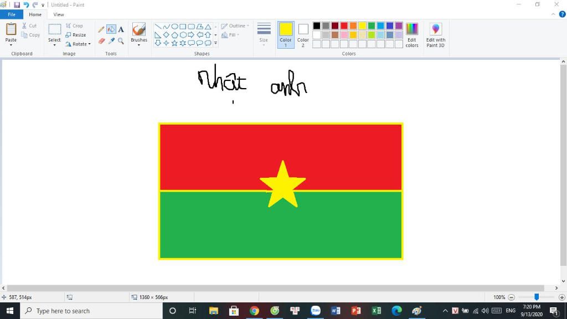Image resolution: width=567 pixels, height=319 pixels.
Task: Open Paint help question mark
Action: (563, 14)
